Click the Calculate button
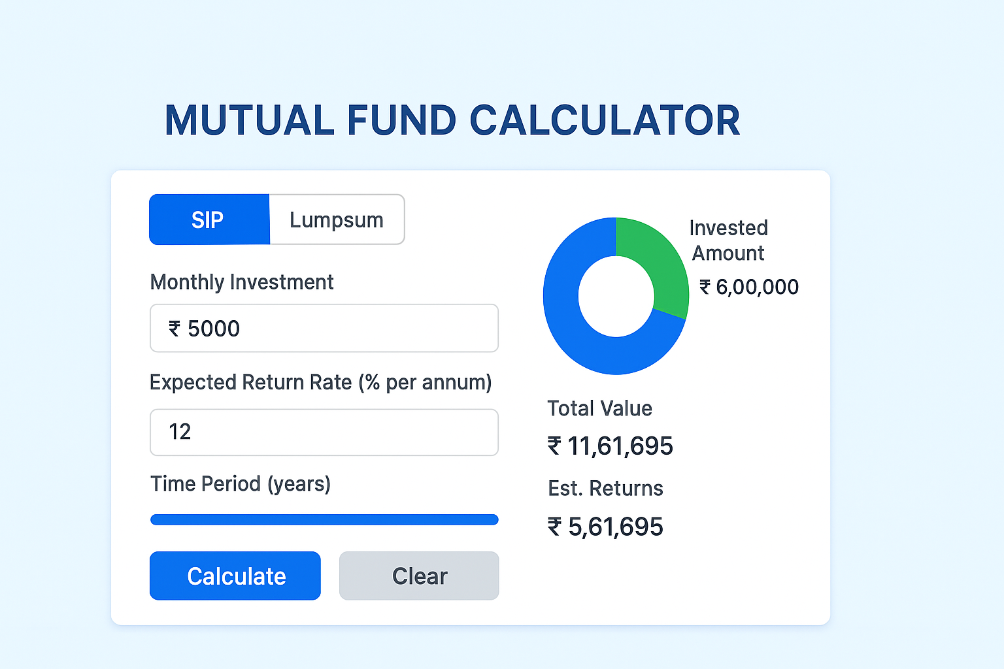Screen dimensions: 1004x669 [x=235, y=576]
